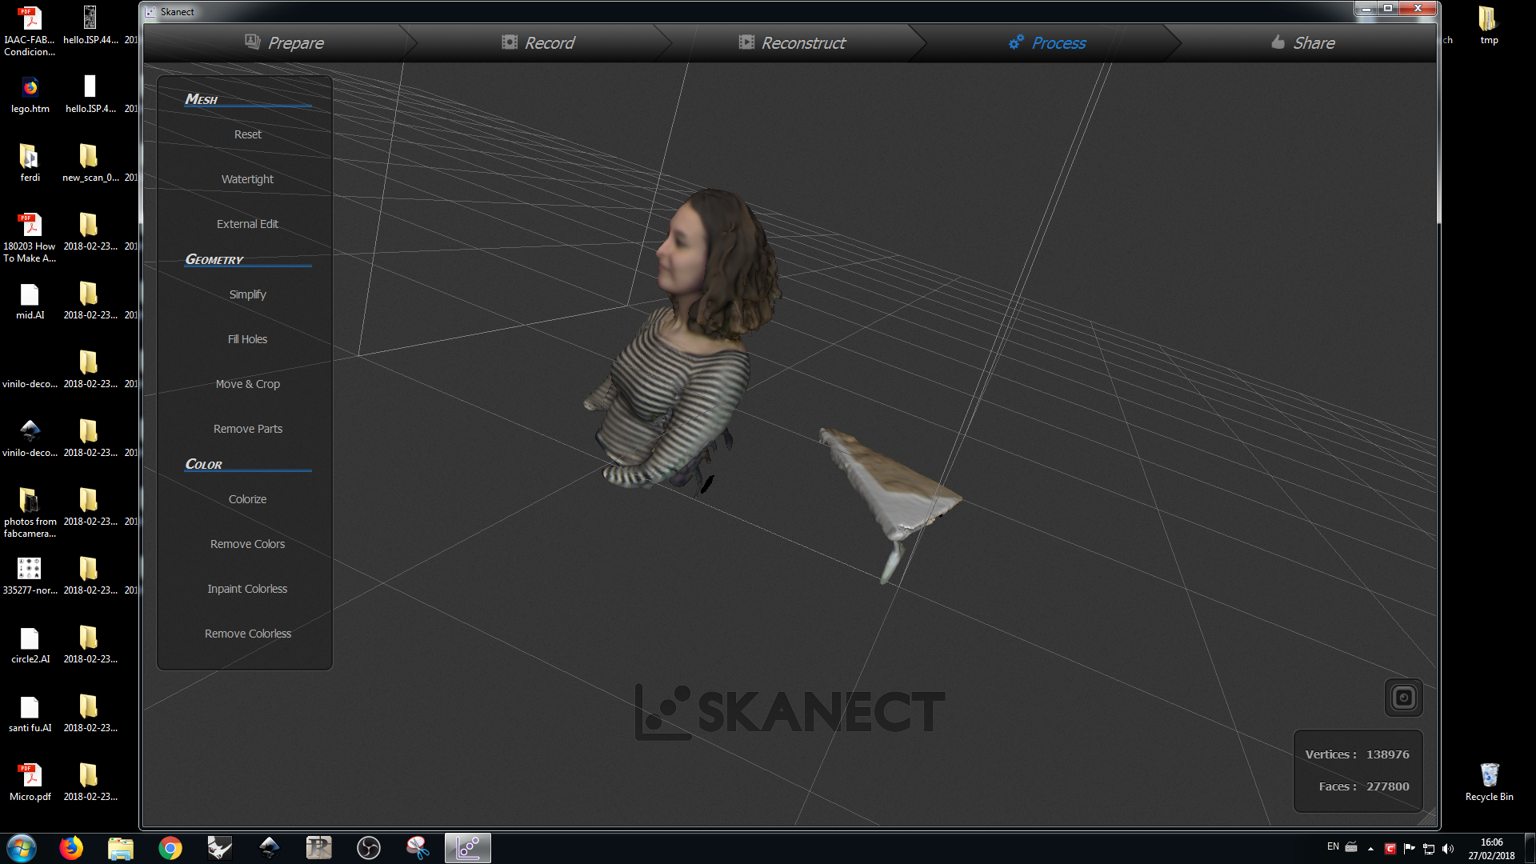
Task: Open the Share tab
Action: (1303, 42)
